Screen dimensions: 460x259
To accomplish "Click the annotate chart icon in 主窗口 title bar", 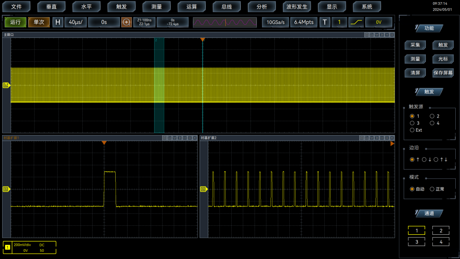I will 372,35.
